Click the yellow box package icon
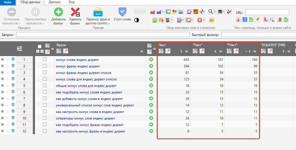Image resolution: width=296 pixels, height=150 pixels. pos(211,20)
